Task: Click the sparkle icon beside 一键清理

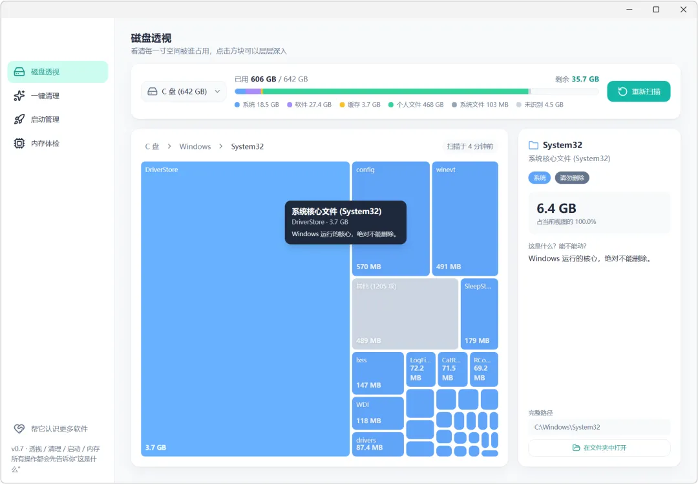Action: pyautogui.click(x=19, y=96)
